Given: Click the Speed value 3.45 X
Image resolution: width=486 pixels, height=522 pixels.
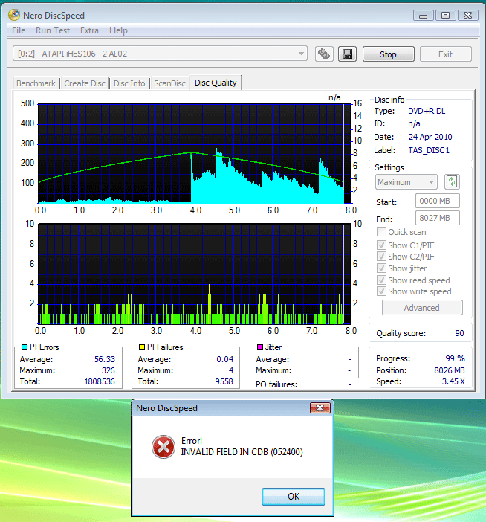Looking at the screenshot, I should [x=453, y=381].
